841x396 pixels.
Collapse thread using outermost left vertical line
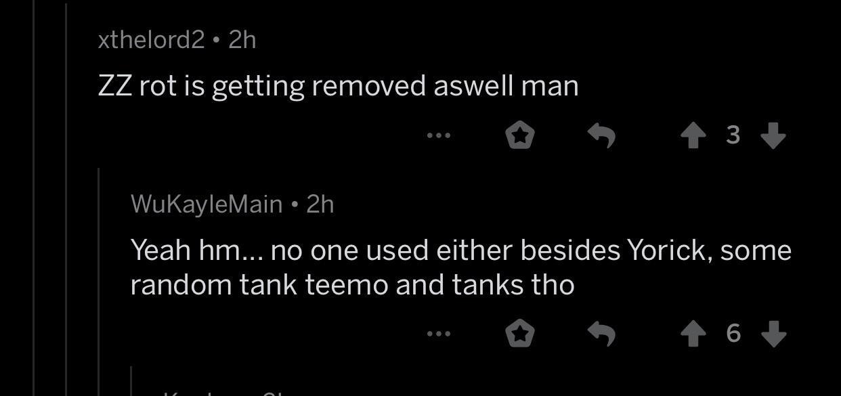(x=34, y=198)
